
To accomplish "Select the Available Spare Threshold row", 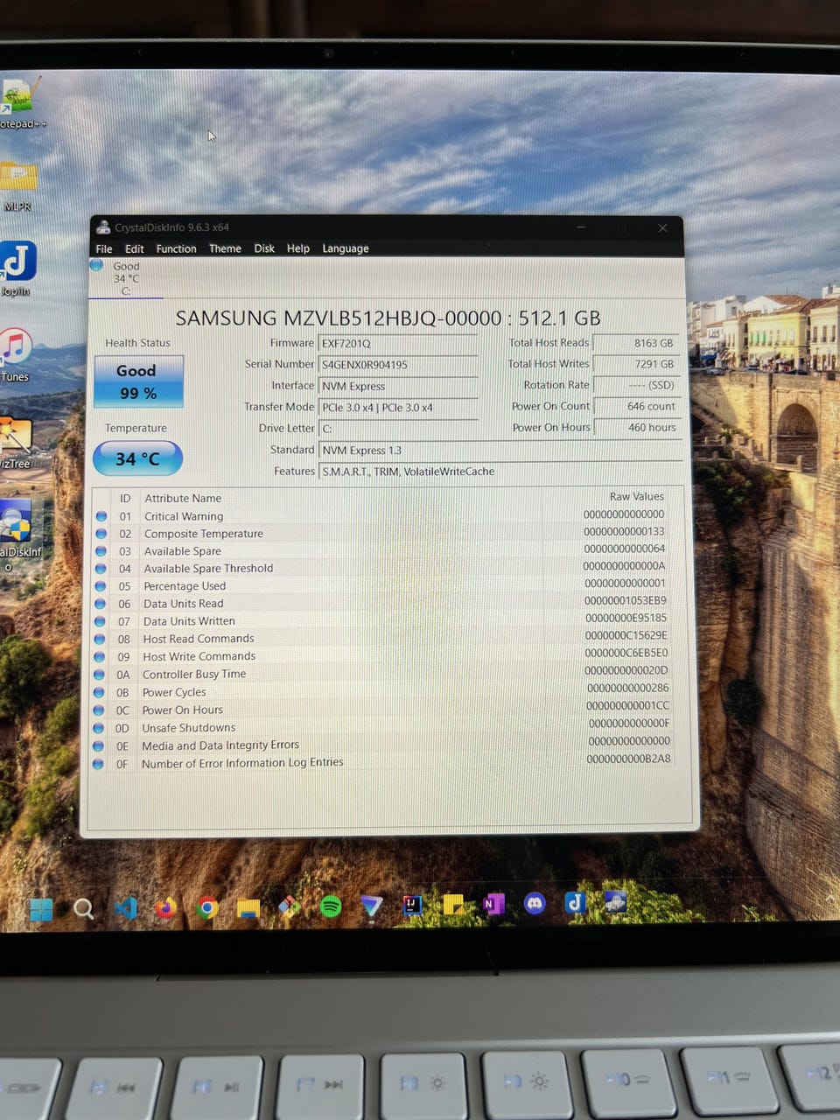I will [383, 568].
